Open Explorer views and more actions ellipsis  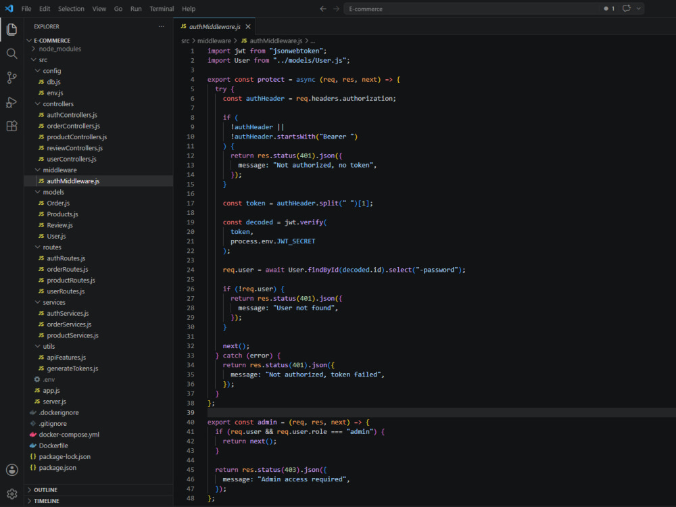pyautogui.click(x=162, y=26)
